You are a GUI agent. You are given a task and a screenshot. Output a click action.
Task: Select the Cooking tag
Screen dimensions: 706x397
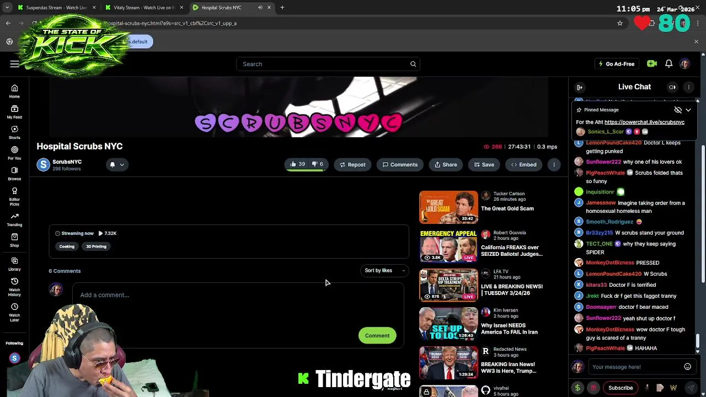[67, 246]
